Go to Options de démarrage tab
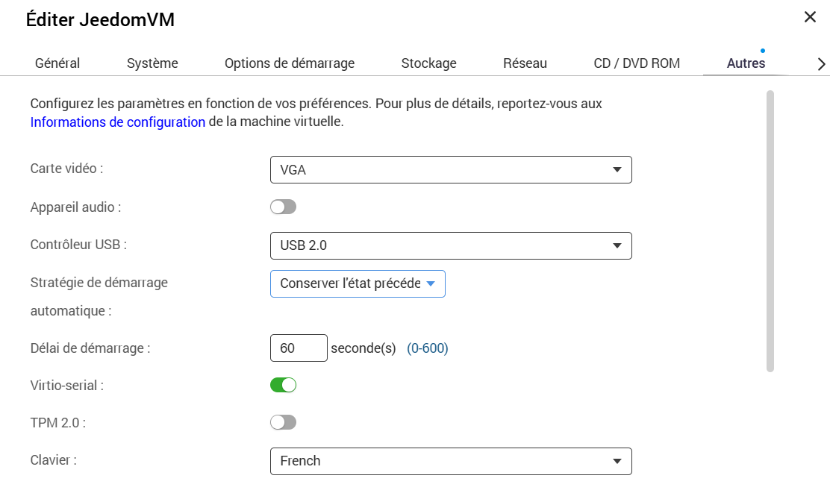This screenshot has width=830, height=499. click(290, 63)
